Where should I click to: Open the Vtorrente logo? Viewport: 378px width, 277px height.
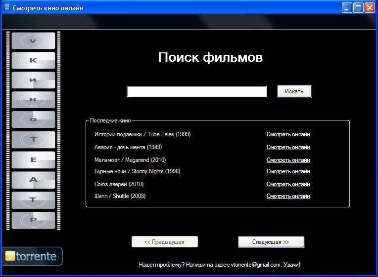coord(32,256)
